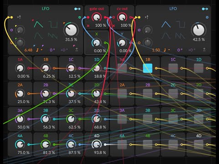Open the right LFO note timebase dropdown
The height and width of the screenshot is (164, 219).
tap(167, 50)
